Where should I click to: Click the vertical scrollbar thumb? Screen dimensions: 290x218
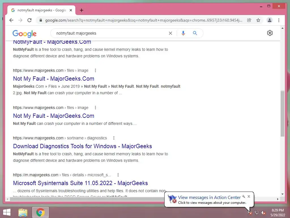pos(282,114)
